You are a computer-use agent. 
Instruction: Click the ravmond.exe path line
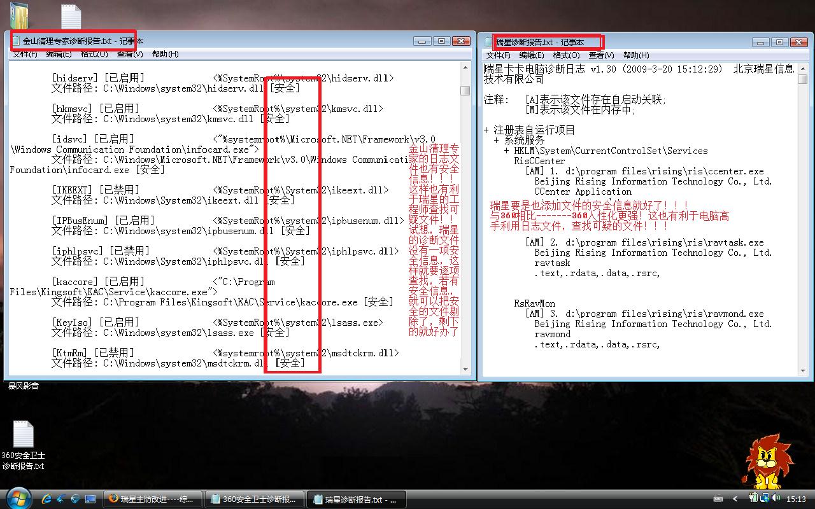(644, 314)
